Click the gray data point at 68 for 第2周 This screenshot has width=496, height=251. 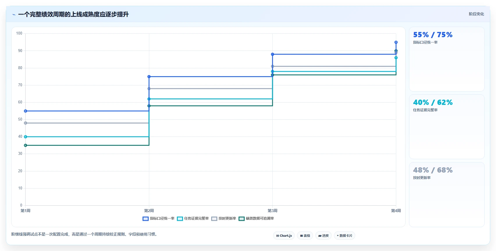coord(149,89)
